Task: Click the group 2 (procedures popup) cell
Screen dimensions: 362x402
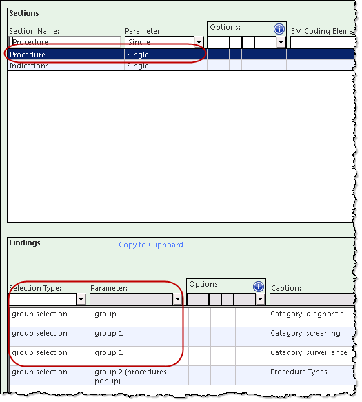Action: (x=140, y=375)
